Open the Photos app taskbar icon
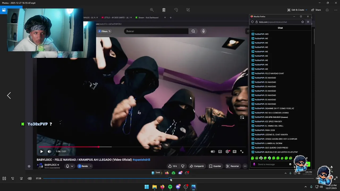The width and height of the screenshot is (340, 191). point(193,187)
